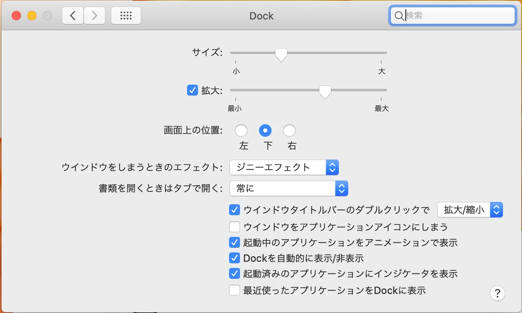Open the 常に tab preference dropdown
Viewport: 522px width, 313px height.
coord(289,188)
